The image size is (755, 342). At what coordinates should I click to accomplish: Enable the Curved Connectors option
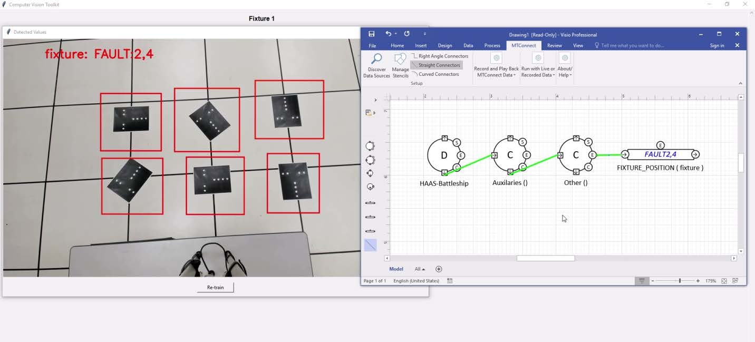435,74
